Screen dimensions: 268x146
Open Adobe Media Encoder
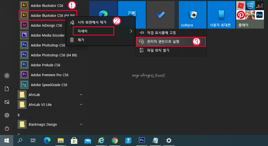43,35
